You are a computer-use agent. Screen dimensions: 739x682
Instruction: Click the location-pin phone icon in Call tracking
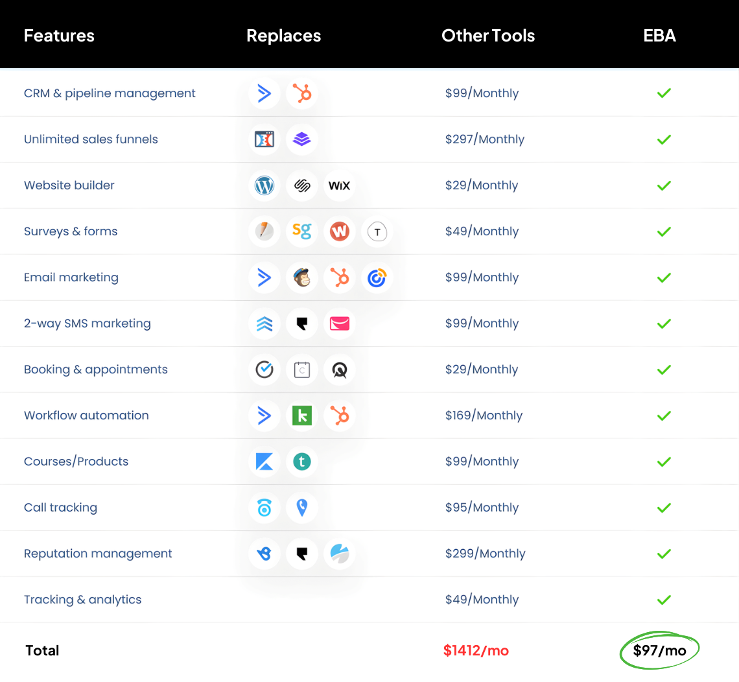click(x=301, y=508)
